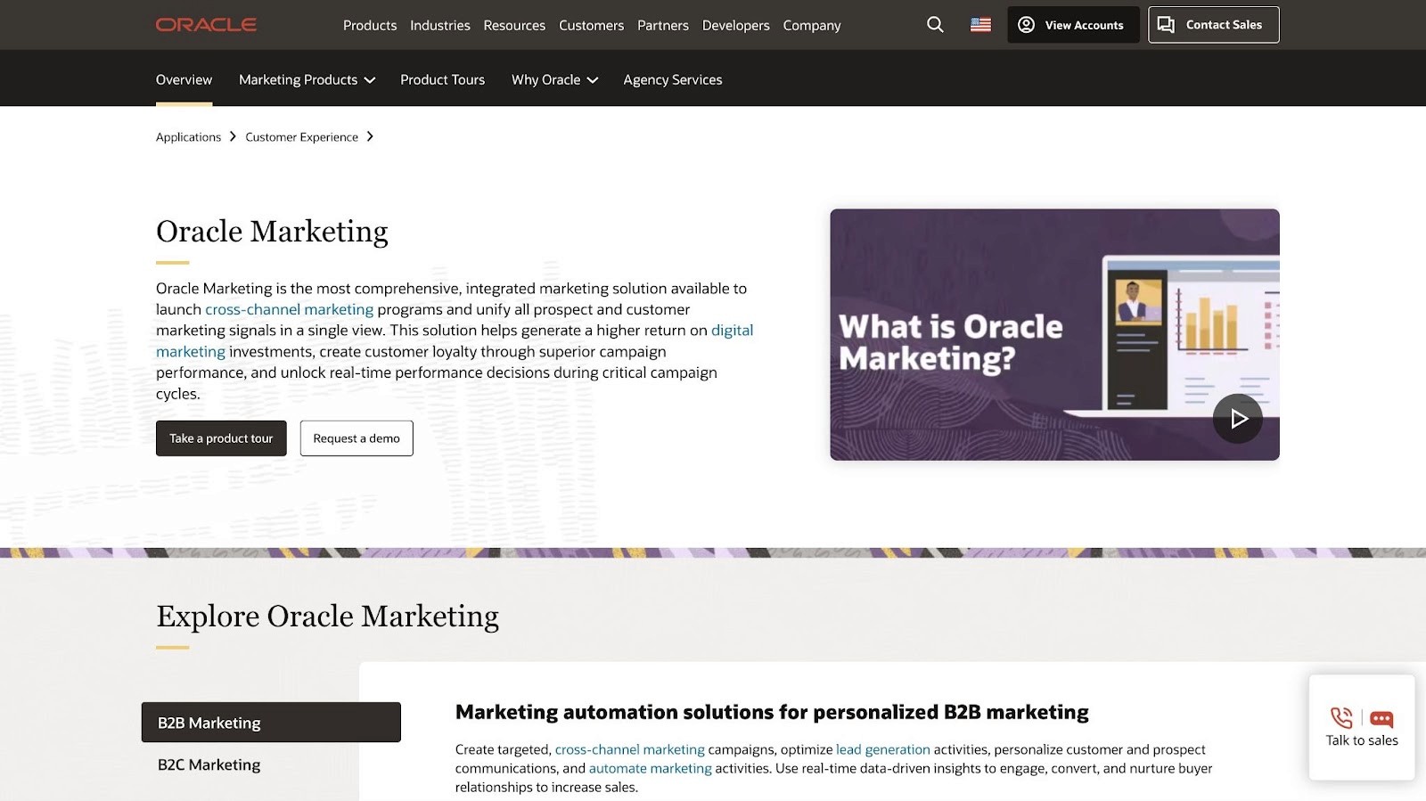This screenshot has height=801, width=1426.
Task: Follow cross-channel marketing link in B2B section
Action: (x=629, y=749)
